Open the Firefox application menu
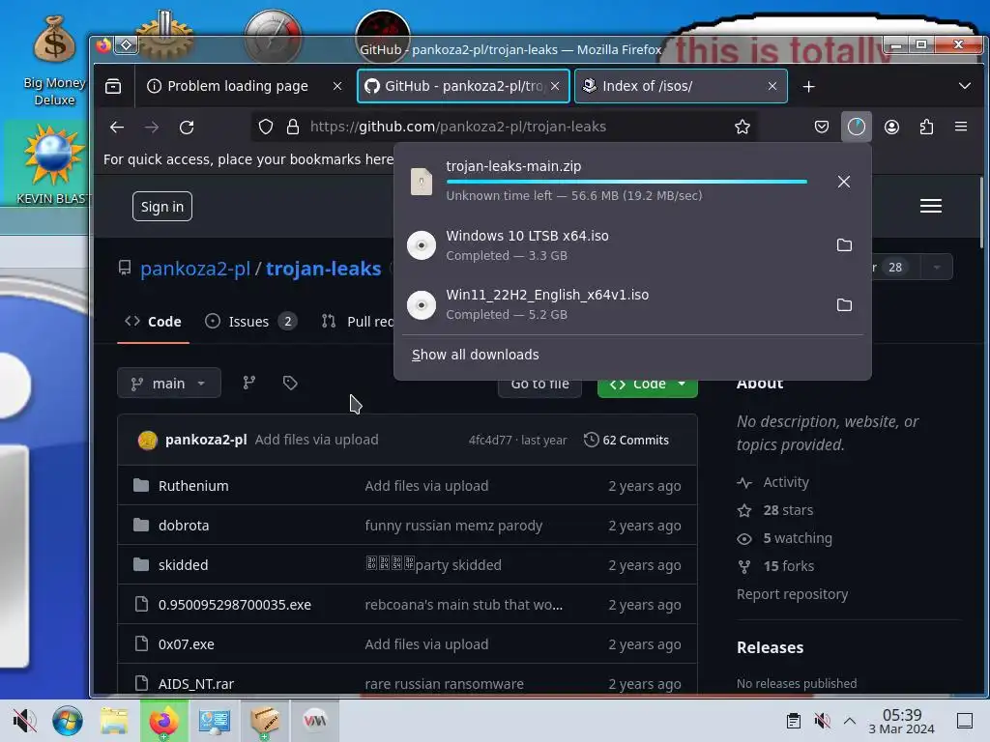Viewport: 990px width, 742px height. pyautogui.click(x=961, y=127)
